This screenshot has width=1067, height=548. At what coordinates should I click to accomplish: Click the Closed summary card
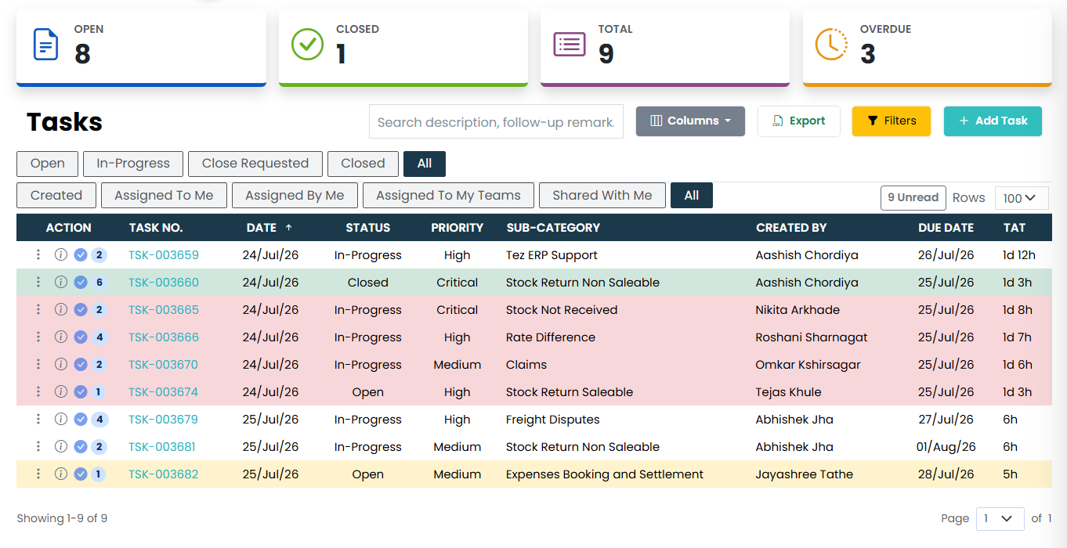click(403, 47)
